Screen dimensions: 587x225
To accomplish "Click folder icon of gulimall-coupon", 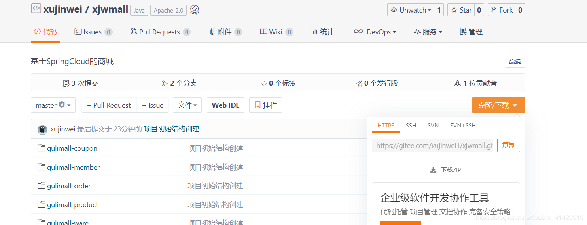I will pyautogui.click(x=41, y=148).
